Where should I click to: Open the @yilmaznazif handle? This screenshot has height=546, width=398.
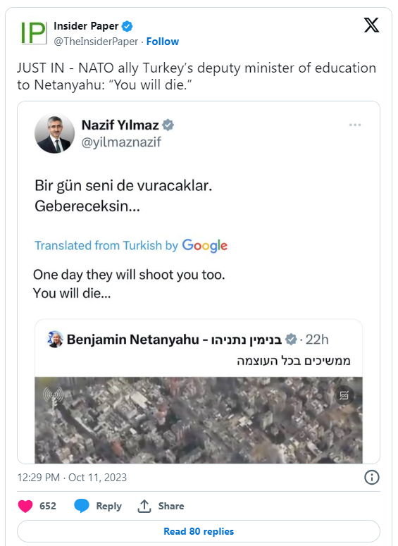click(121, 142)
